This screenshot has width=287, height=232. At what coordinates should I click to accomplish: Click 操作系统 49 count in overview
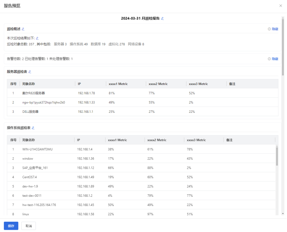[x=79, y=44]
